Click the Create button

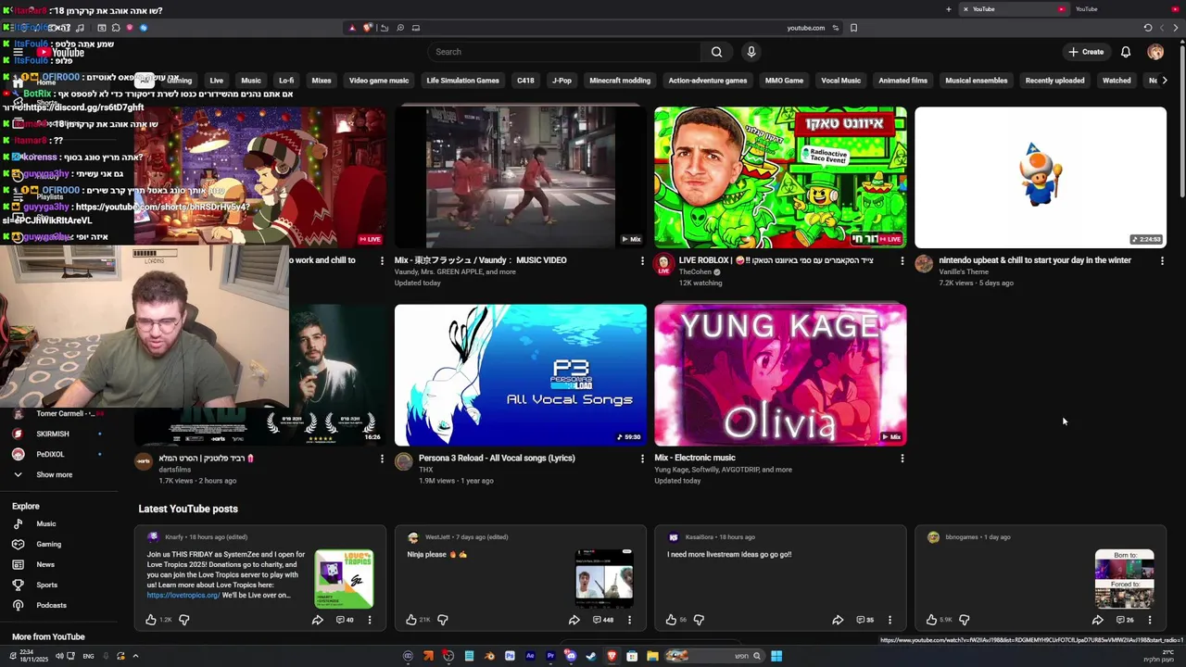click(1086, 52)
